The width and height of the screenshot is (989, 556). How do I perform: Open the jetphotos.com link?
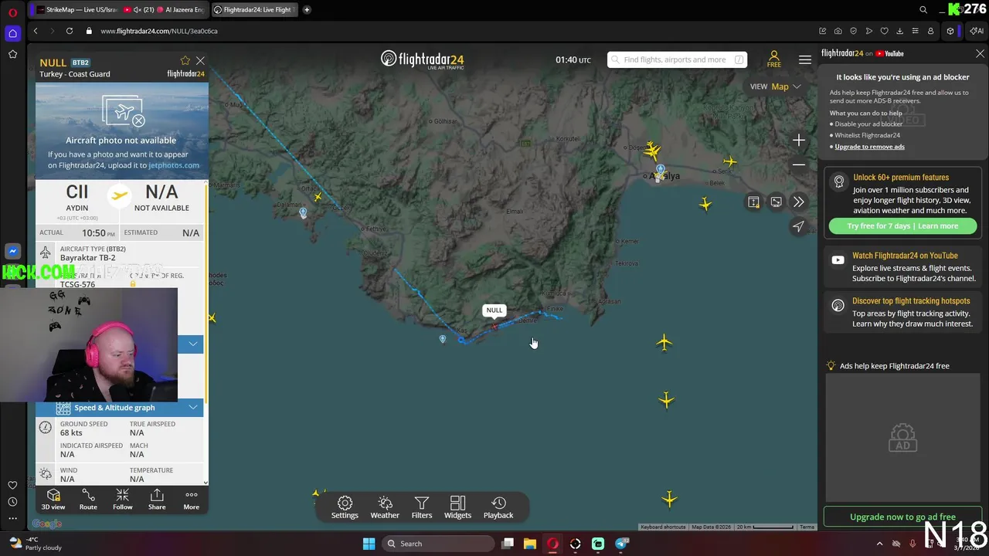[174, 165]
